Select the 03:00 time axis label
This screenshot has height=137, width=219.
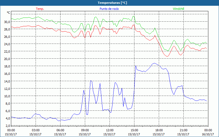(36, 130)
